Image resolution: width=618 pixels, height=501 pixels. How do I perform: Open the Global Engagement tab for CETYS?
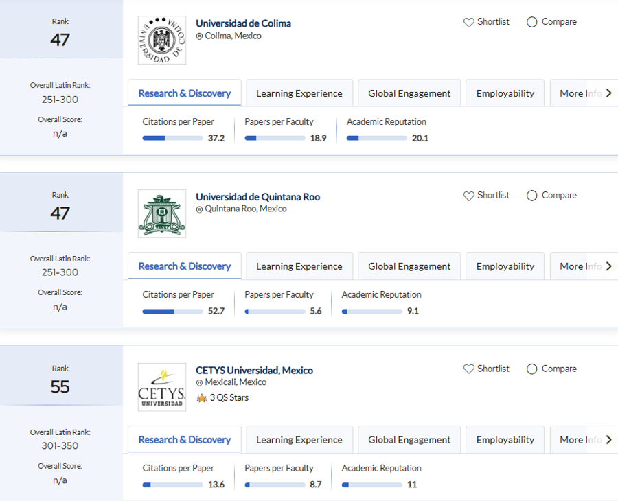pos(409,439)
